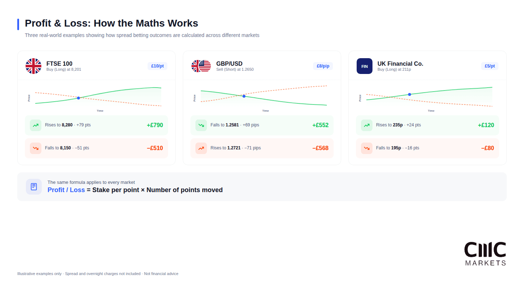524x293 pixels.
Task: Click the red rising-arrow icon for GBP/USD
Action: [201, 148]
